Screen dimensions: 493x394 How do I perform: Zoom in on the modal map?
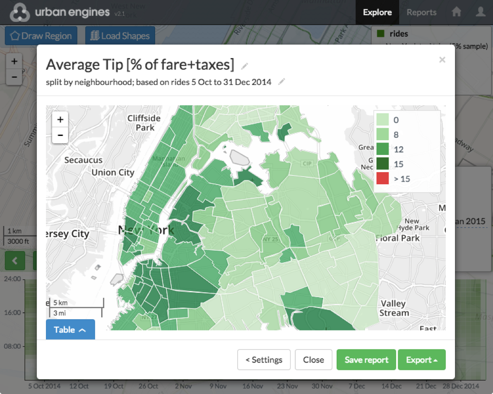pos(60,120)
